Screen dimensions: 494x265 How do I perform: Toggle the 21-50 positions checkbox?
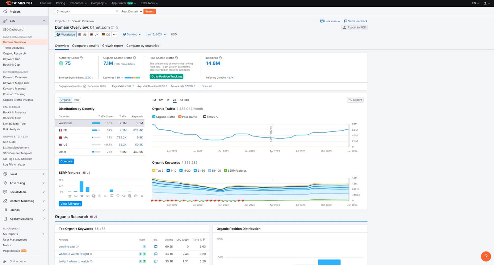tap(195, 170)
